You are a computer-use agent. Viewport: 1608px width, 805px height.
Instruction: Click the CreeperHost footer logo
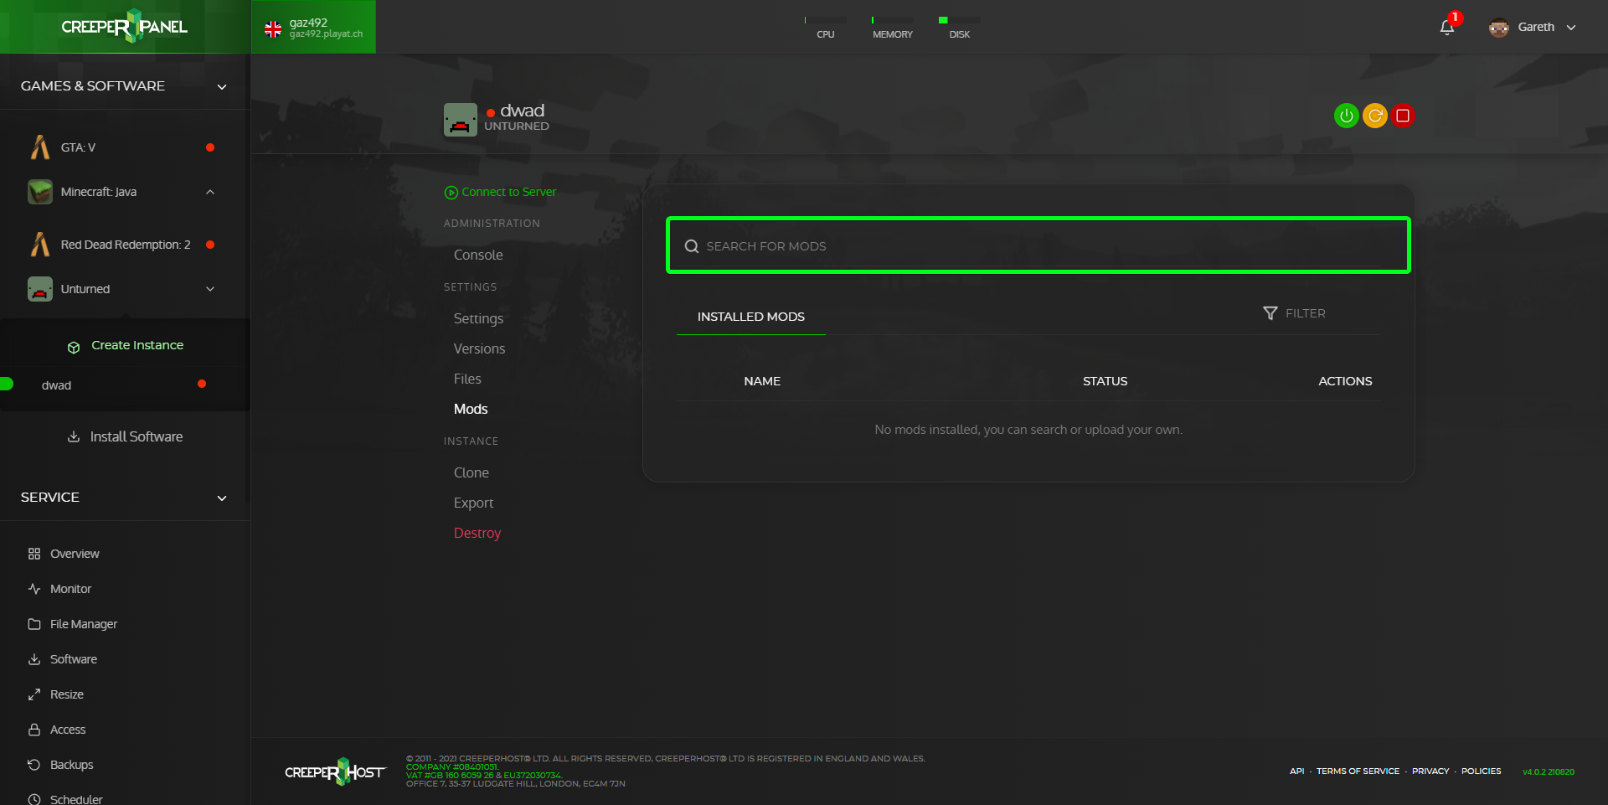coord(335,771)
